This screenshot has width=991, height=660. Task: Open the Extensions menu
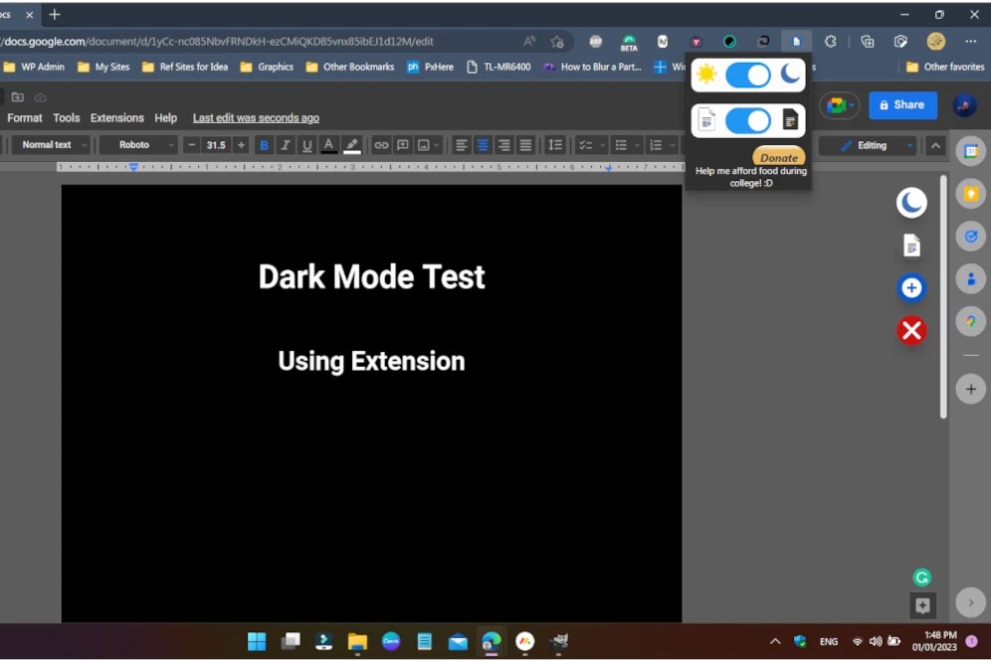(117, 118)
